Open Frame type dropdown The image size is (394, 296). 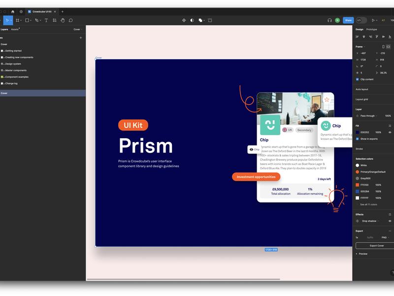click(x=361, y=46)
